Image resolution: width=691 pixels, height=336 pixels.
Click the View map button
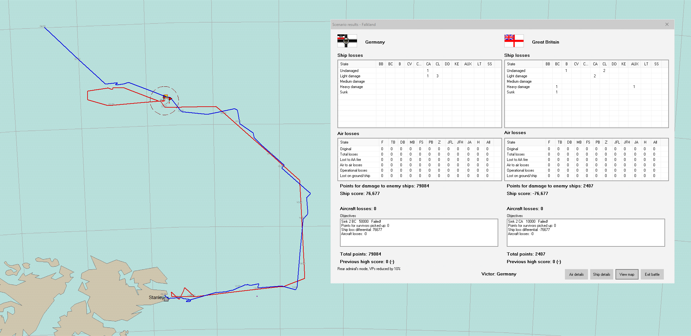pos(627,274)
